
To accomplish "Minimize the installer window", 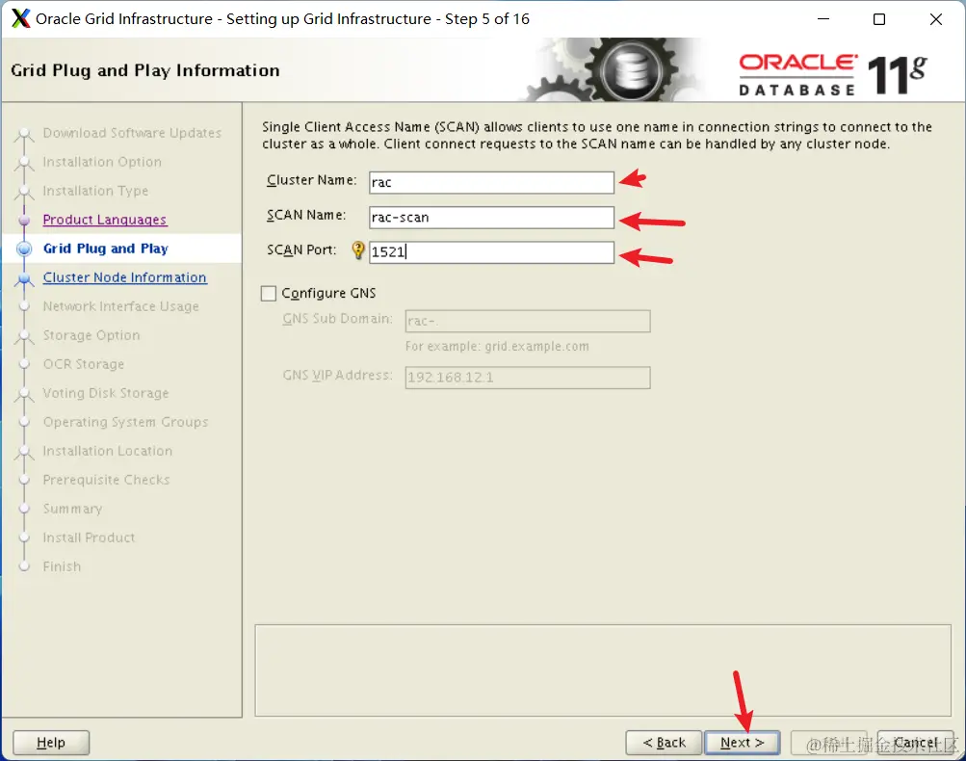I will pyautogui.click(x=823, y=19).
